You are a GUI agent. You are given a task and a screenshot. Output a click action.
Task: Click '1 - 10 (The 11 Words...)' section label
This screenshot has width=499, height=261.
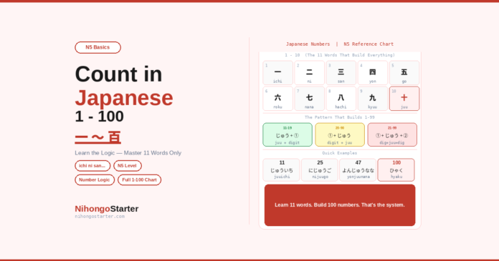pos(340,55)
